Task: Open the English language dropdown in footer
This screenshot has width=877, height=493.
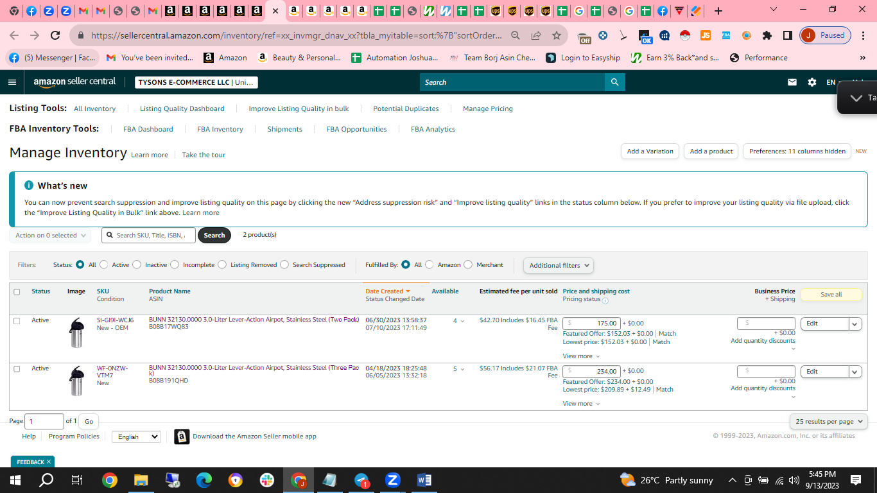Action: pos(136,437)
